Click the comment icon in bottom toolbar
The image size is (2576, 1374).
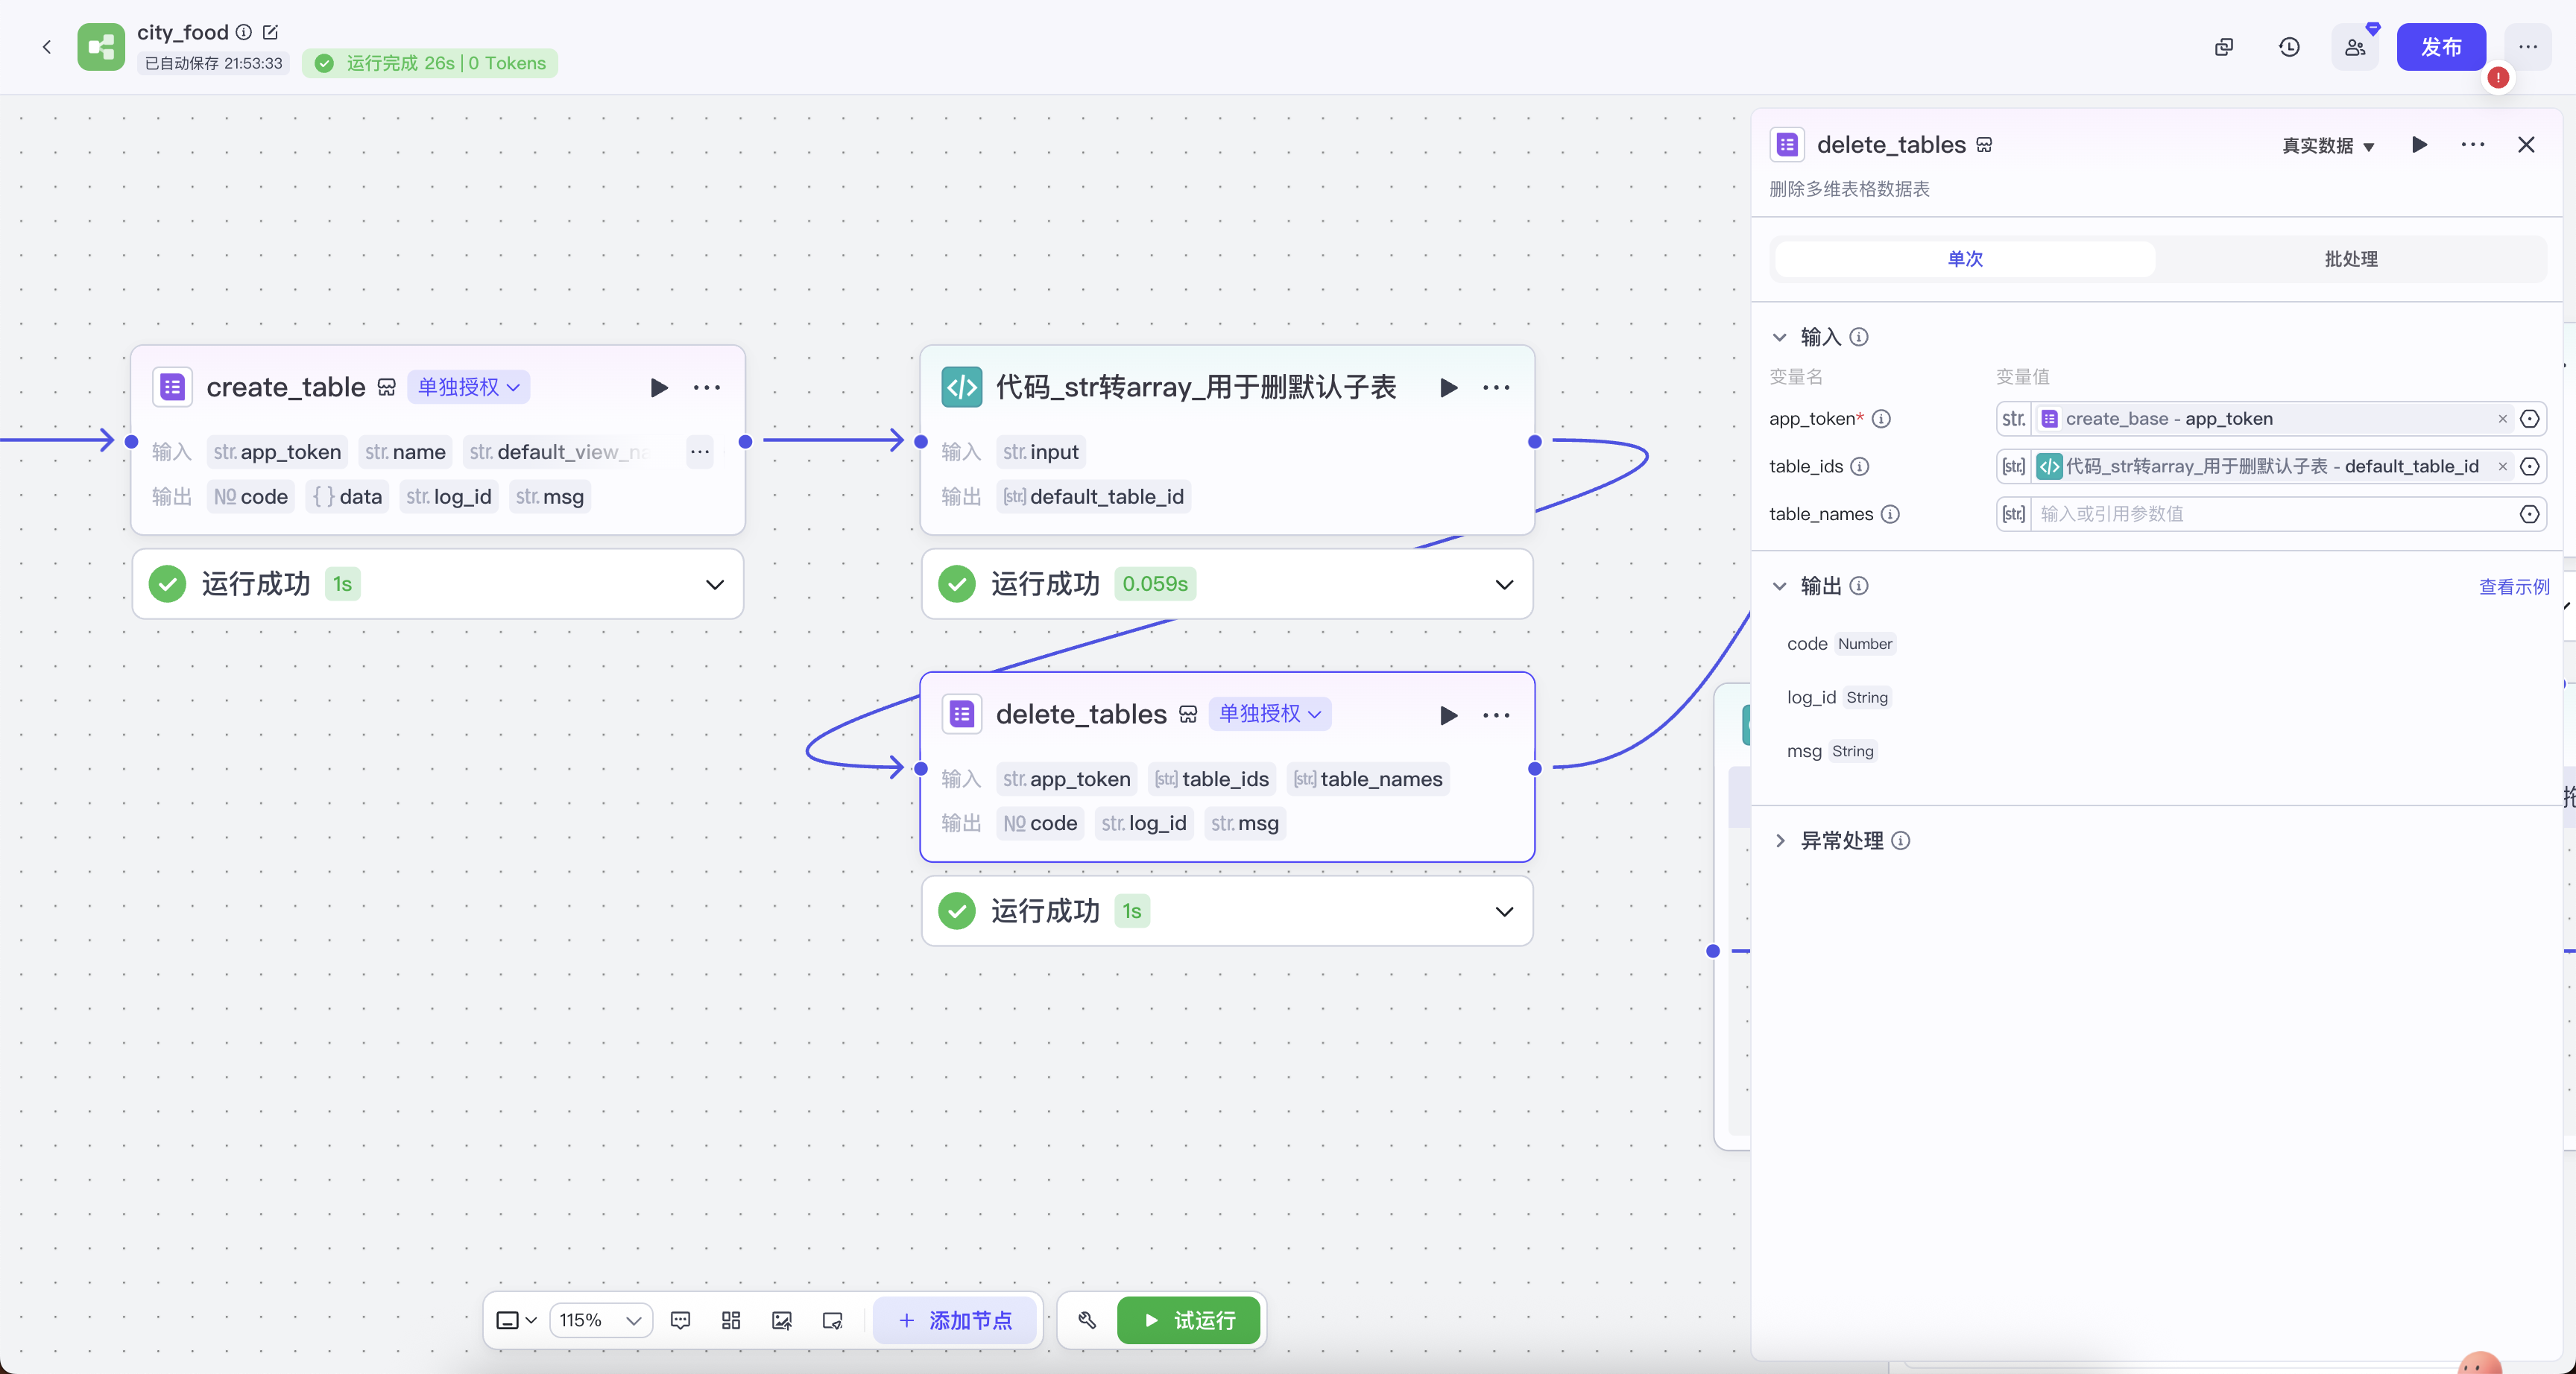(680, 1320)
